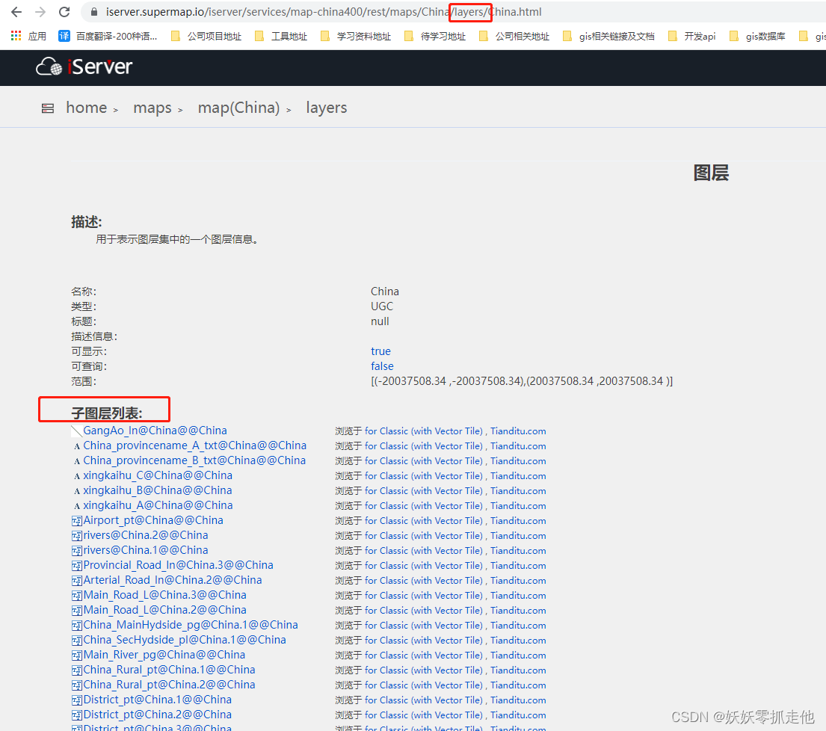Image resolution: width=826 pixels, height=731 pixels.
Task: Open District_pt@China.2@@China layer
Action: (x=158, y=715)
